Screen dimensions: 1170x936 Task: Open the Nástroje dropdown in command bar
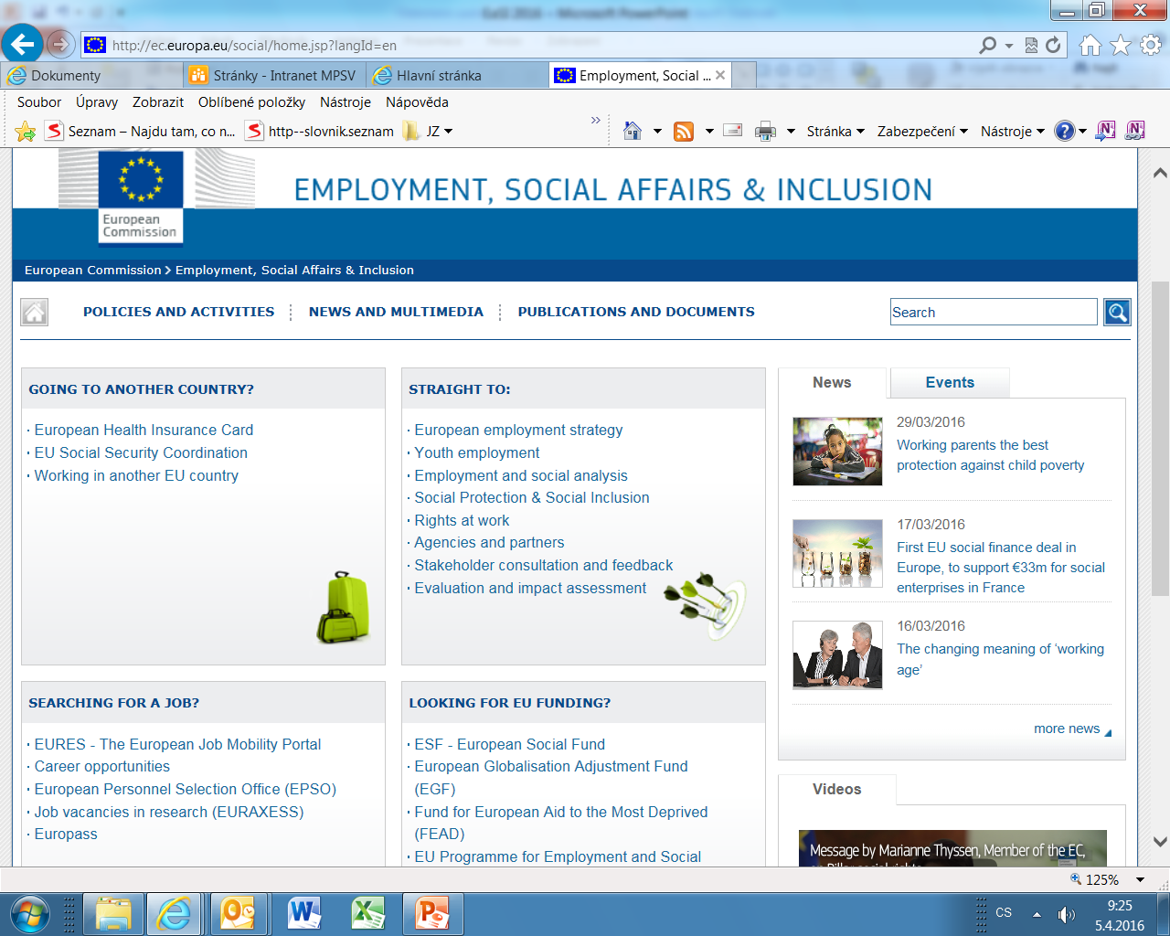coord(1013,132)
